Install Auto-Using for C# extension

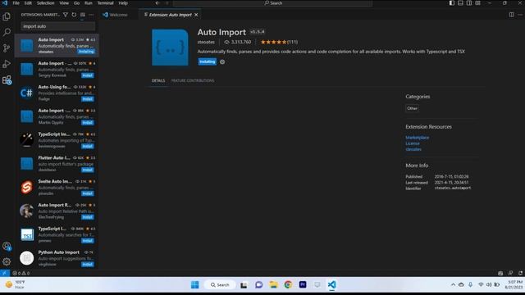(88, 99)
